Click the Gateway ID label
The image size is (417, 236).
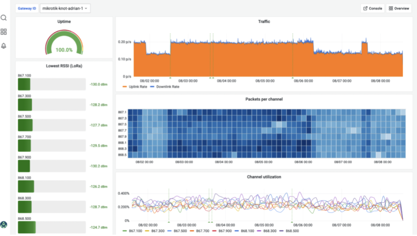[x=27, y=8]
